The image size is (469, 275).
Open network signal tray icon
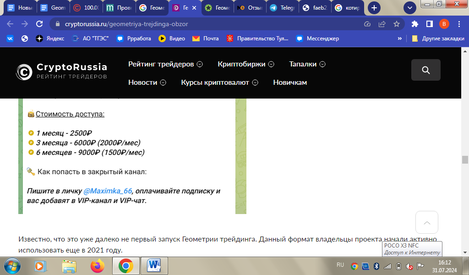(387, 266)
